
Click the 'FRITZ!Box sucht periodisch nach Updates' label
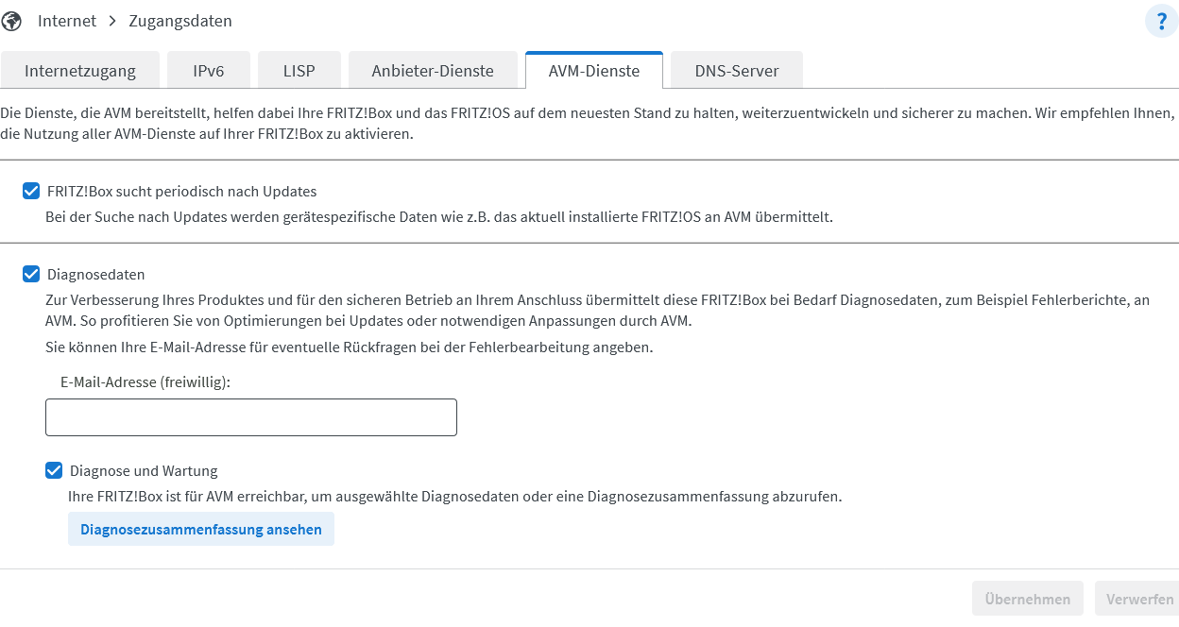181,192
